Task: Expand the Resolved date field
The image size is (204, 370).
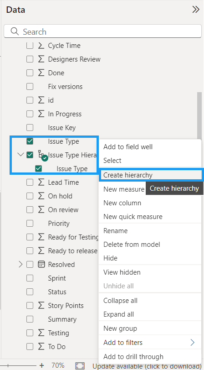Action: [21, 264]
